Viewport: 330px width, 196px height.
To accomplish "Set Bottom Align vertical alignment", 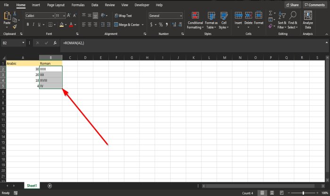I will [95, 16].
